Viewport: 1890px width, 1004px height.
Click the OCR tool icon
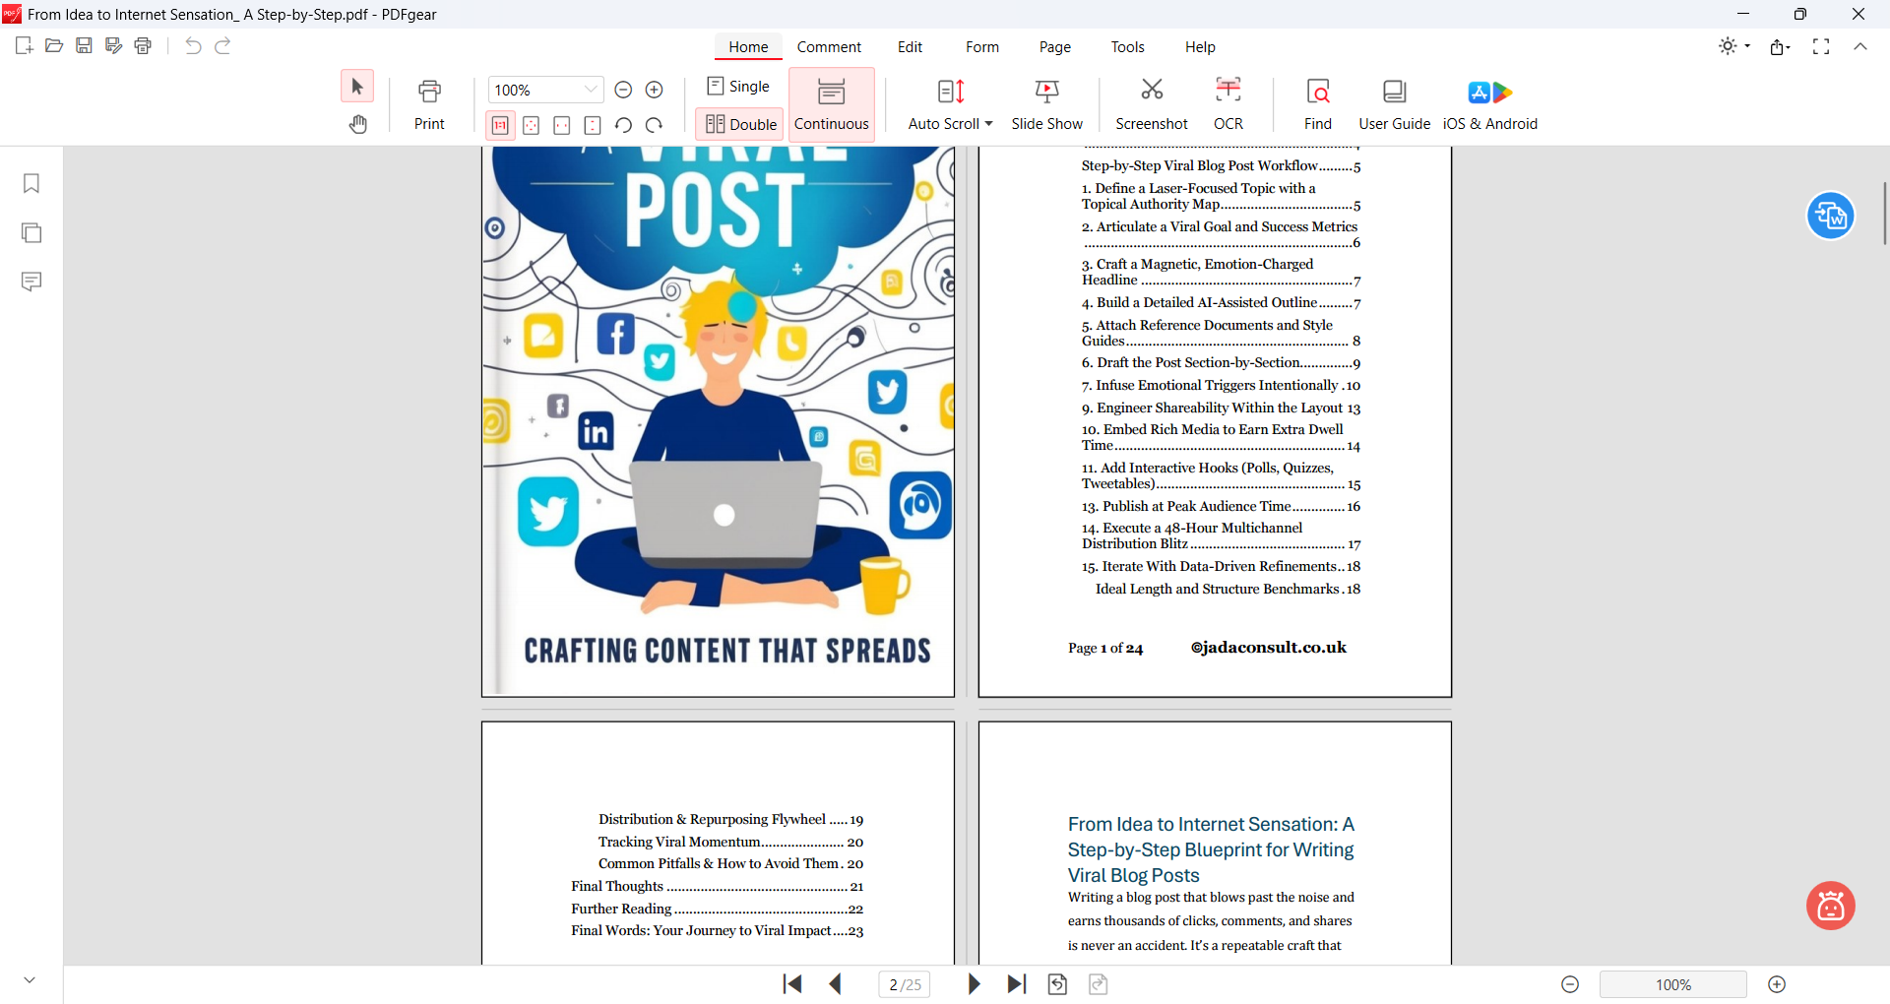click(x=1228, y=92)
